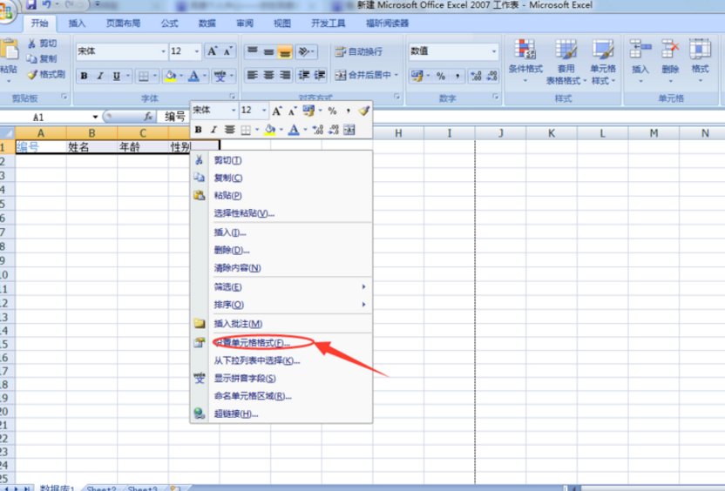Switch to the 数据 ribbon tab
The image size is (725, 491).
tap(207, 24)
